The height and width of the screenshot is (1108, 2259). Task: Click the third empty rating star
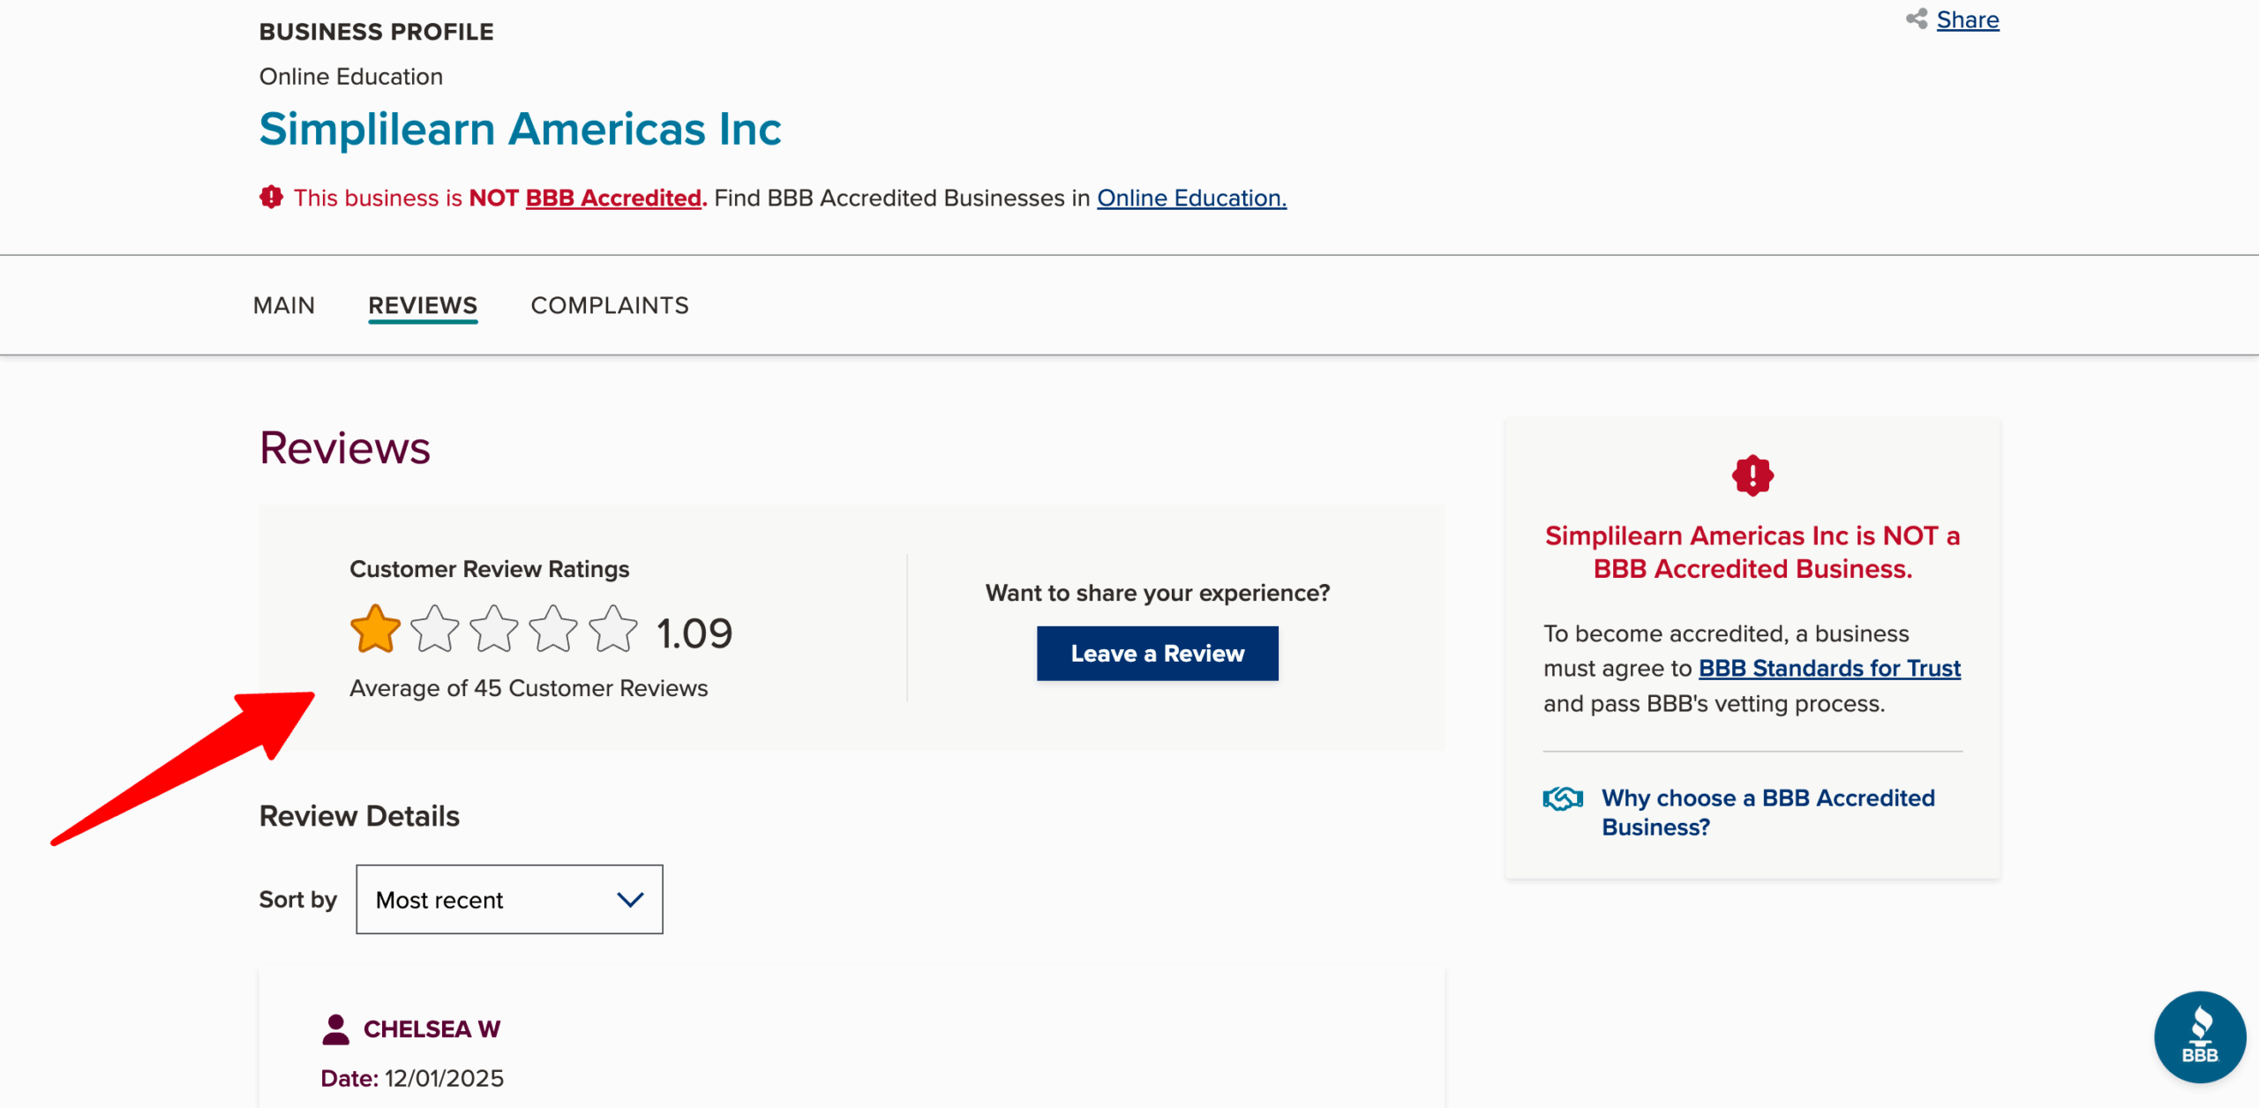(493, 630)
